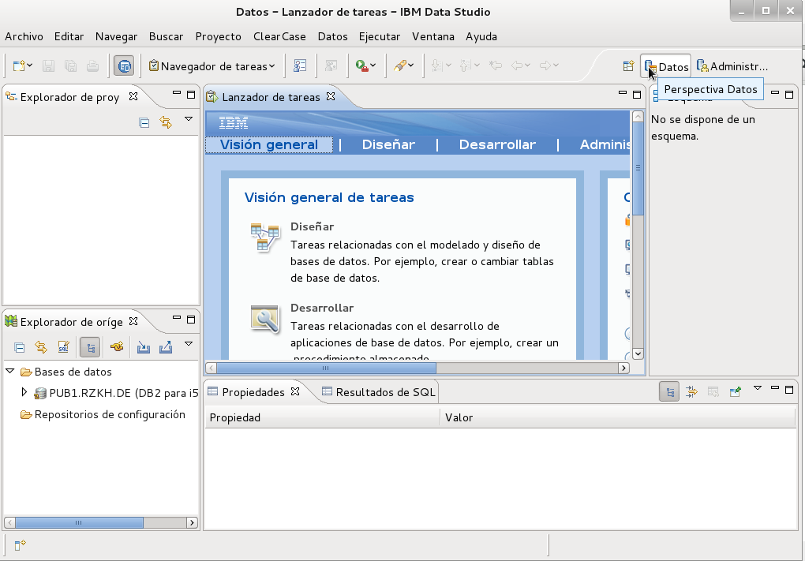The image size is (805, 561).
Task: Click the launcher horizontal scrollbar thumb
Action: point(326,368)
